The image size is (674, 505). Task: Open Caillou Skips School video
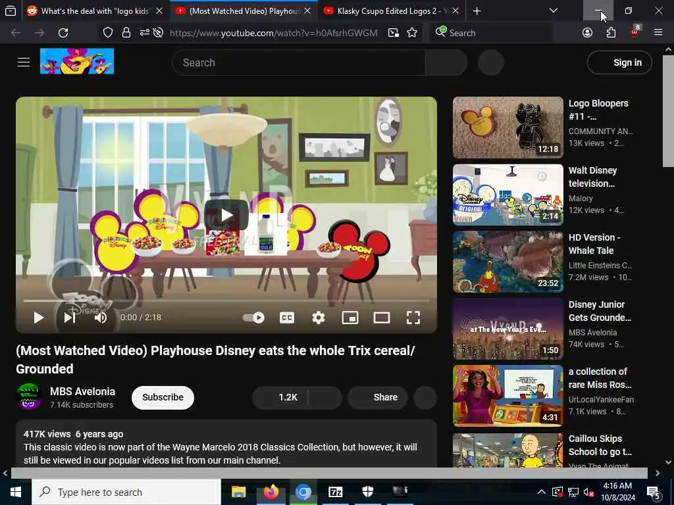(507, 450)
